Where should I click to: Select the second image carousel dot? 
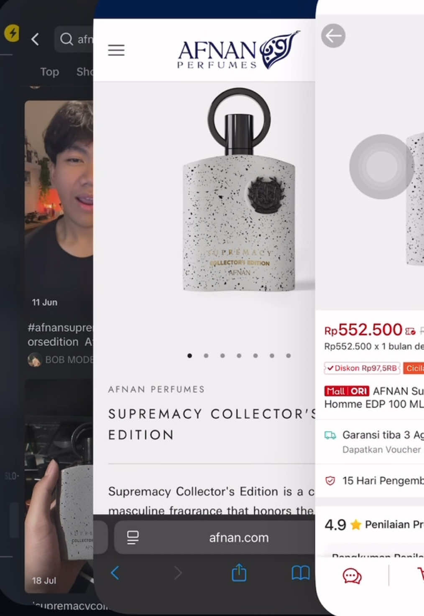pyautogui.click(x=206, y=355)
